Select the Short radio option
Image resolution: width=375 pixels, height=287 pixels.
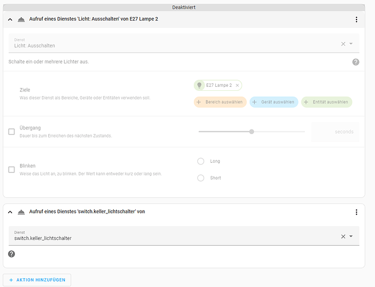point(201,178)
